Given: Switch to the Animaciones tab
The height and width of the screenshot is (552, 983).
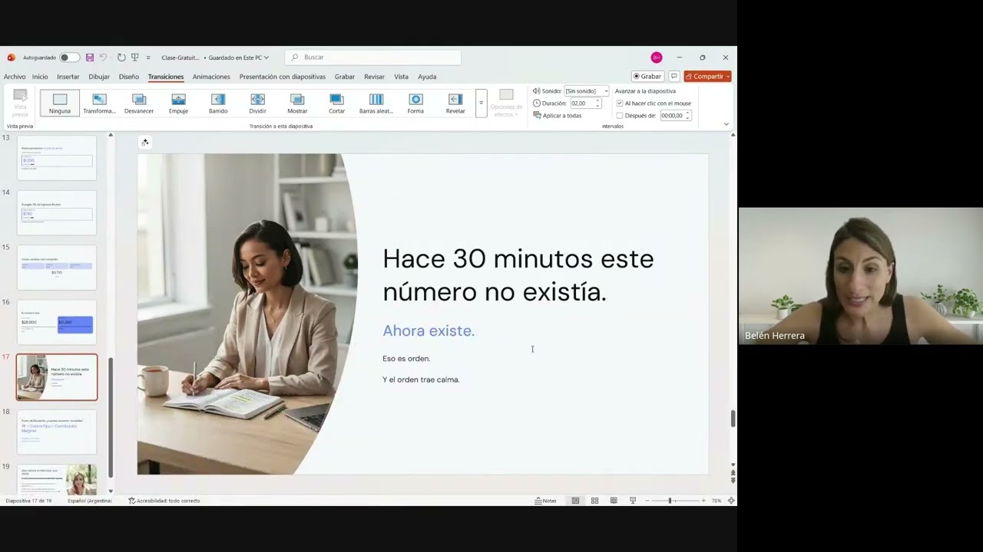Looking at the screenshot, I should coord(211,77).
